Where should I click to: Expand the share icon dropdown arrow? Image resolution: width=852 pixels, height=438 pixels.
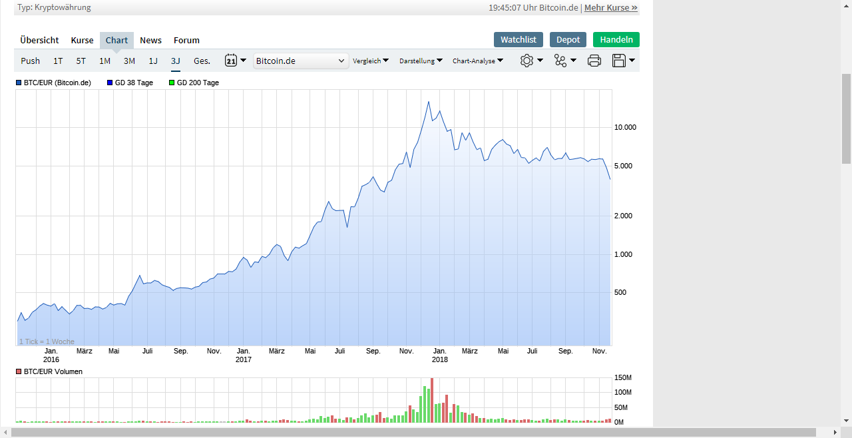point(573,61)
